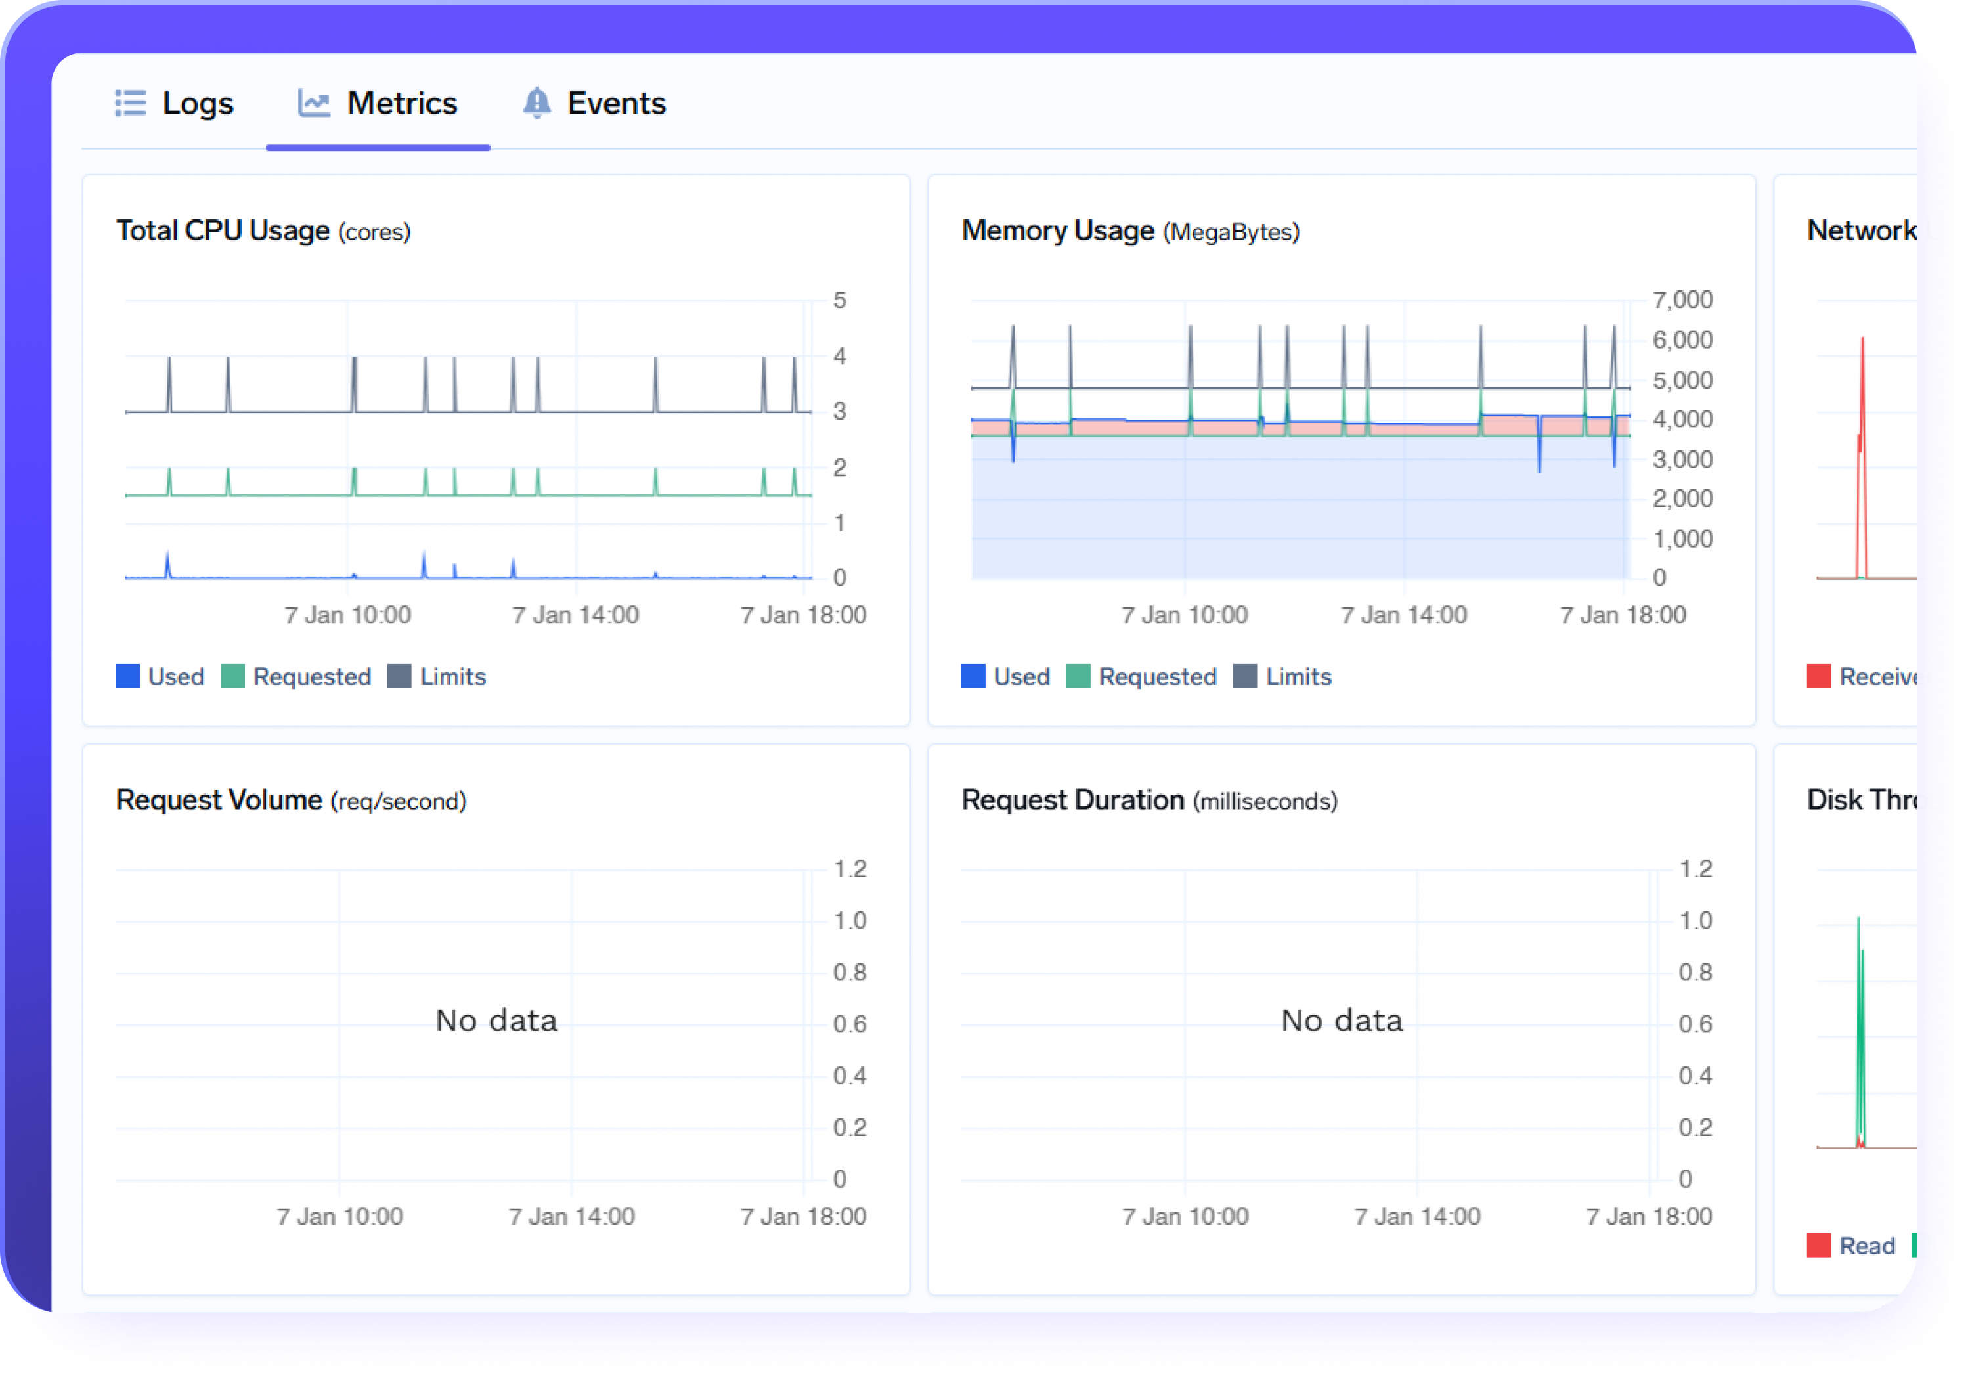Click the Logs list icon

(x=131, y=102)
